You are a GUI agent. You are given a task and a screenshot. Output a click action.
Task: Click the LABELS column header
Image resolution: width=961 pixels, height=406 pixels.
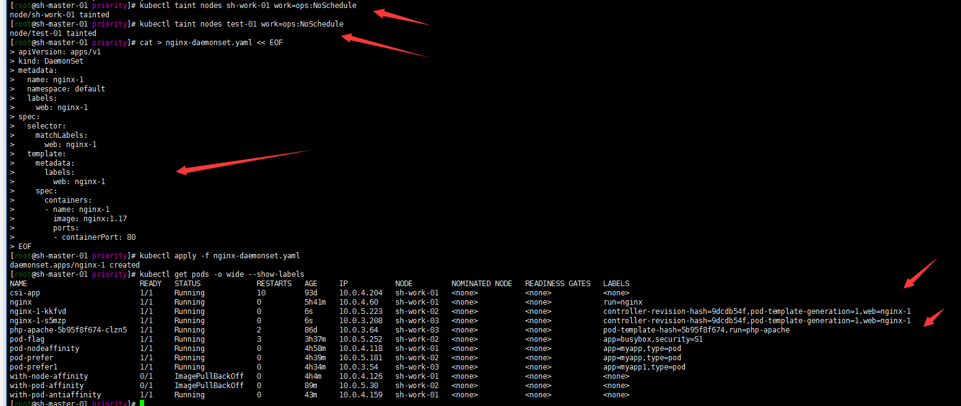pos(616,284)
